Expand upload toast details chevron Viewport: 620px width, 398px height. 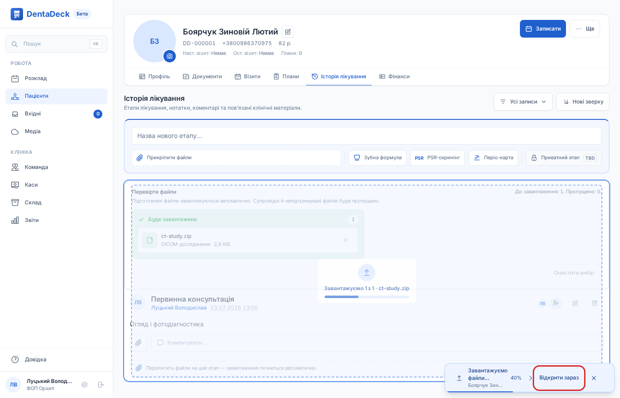[531, 378]
